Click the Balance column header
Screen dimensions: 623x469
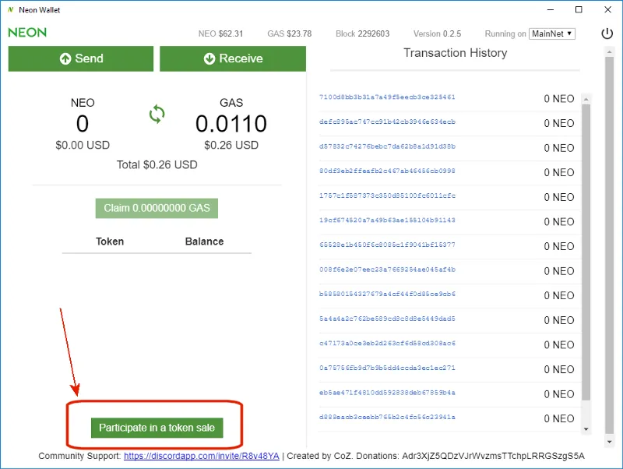coord(204,242)
